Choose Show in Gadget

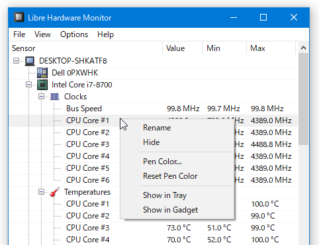coord(177,210)
